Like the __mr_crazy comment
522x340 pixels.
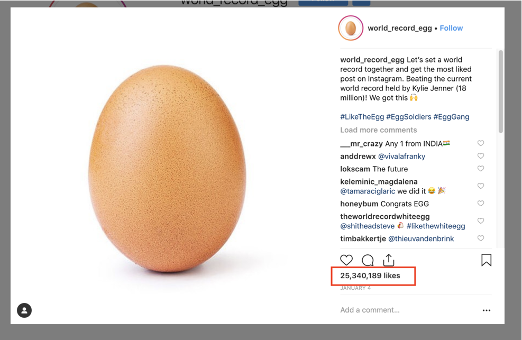click(x=481, y=143)
